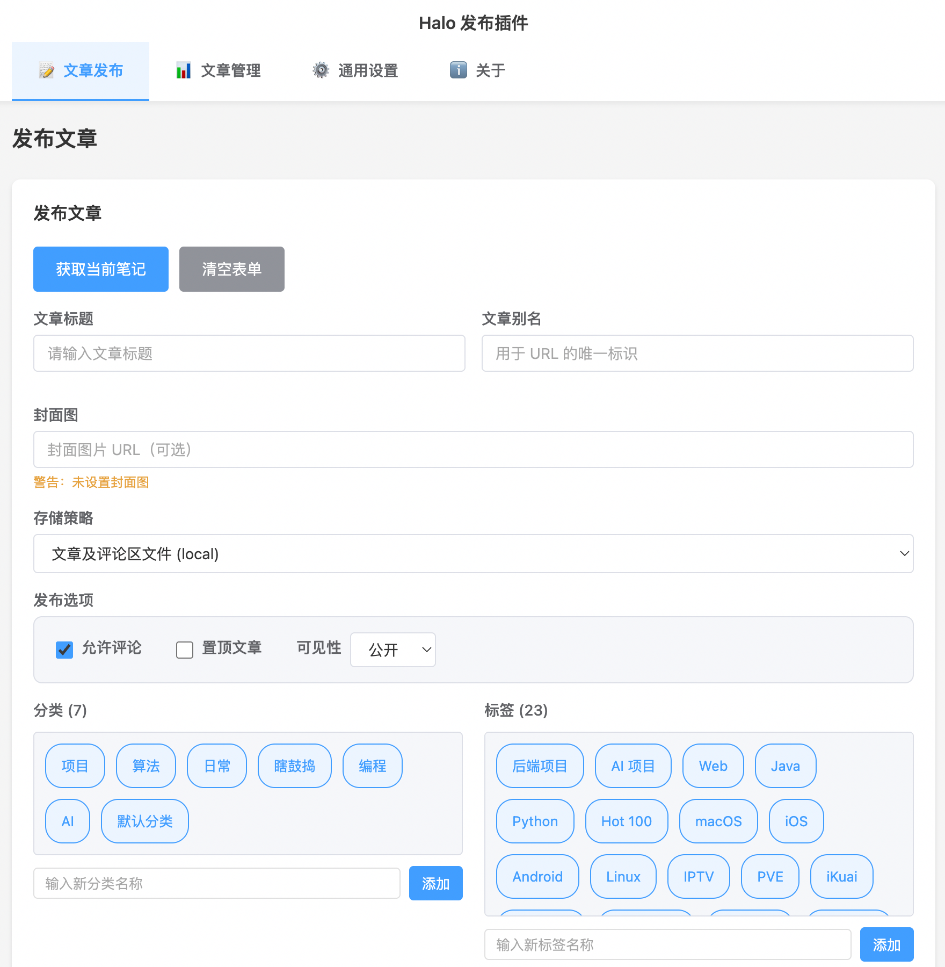This screenshot has width=945, height=967.
Task: Select the Web tag
Action: point(713,766)
